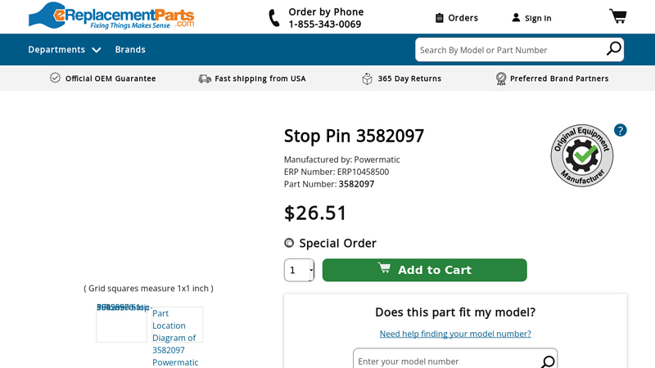Image resolution: width=655 pixels, height=368 pixels.
Task: Open the Brands menu
Action: coord(130,49)
